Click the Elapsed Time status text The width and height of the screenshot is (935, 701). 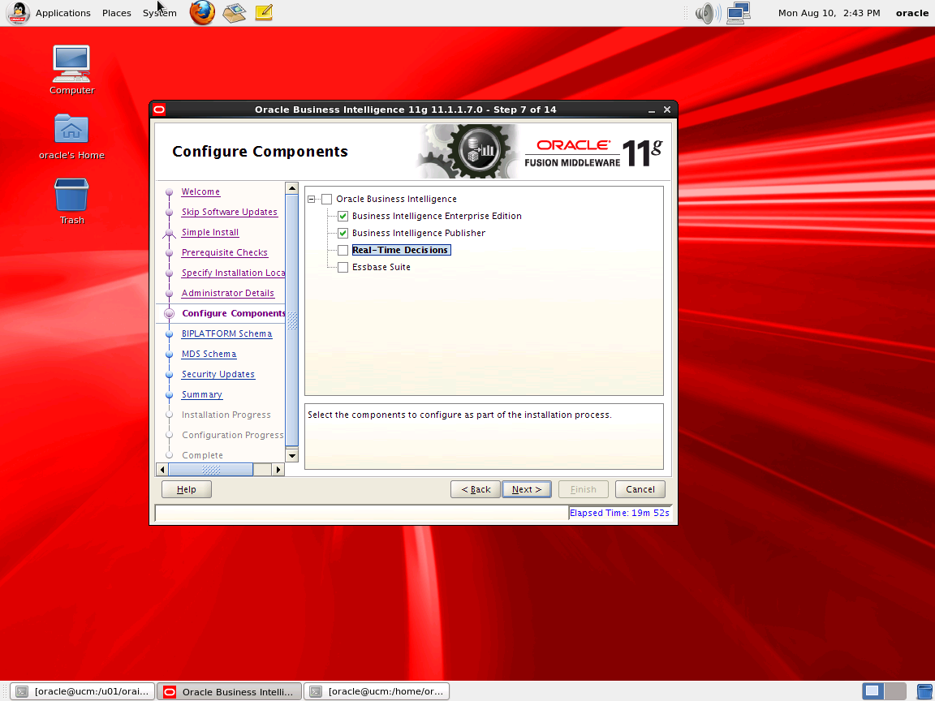pos(619,514)
